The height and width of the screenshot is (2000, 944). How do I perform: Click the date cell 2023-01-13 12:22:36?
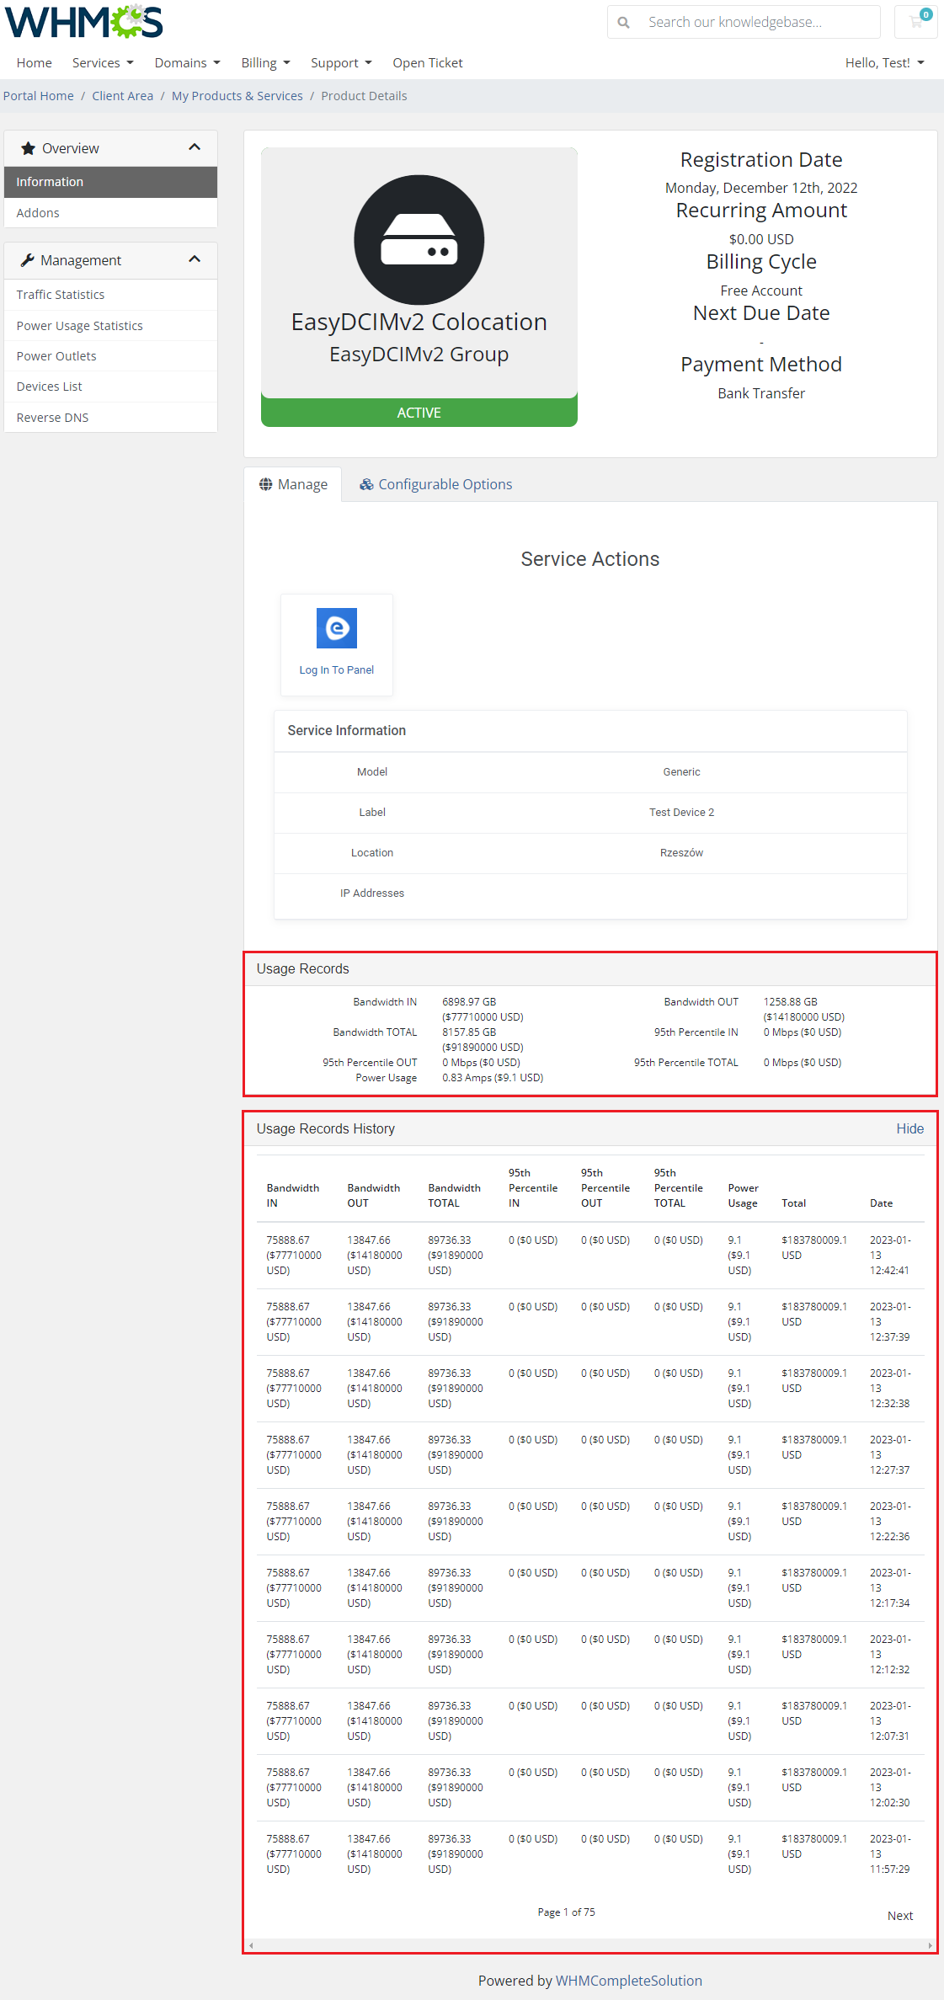pyautogui.click(x=890, y=1522)
